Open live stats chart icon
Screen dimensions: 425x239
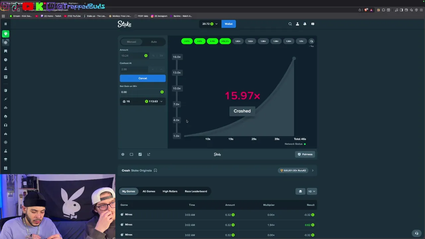point(140,154)
